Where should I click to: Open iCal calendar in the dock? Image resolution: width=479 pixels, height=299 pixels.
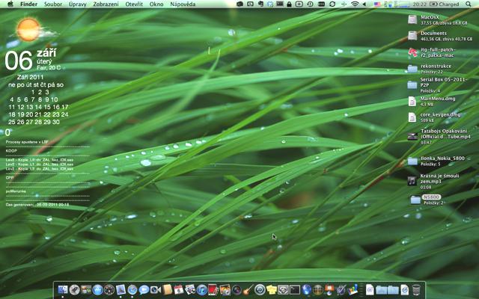(179, 289)
